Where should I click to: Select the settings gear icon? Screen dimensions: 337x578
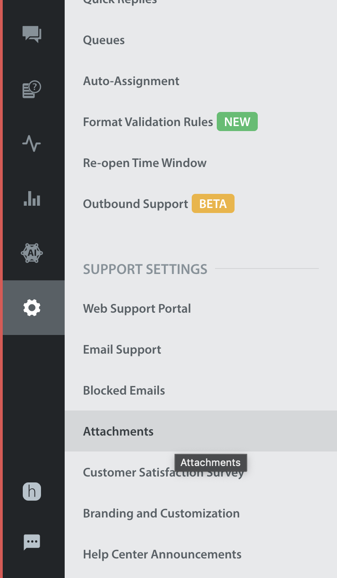click(x=32, y=308)
